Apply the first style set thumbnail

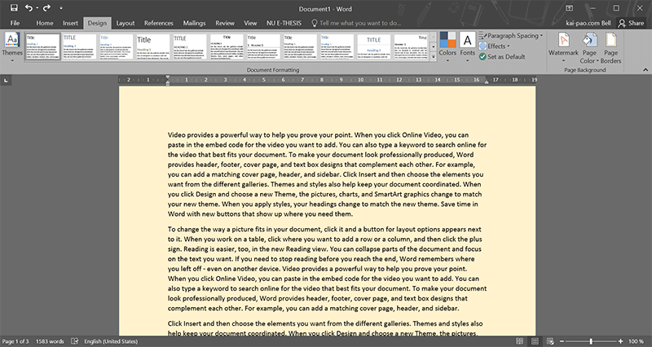[43, 46]
